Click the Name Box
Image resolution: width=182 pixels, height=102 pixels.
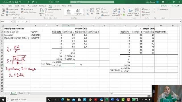click(x=7, y=22)
